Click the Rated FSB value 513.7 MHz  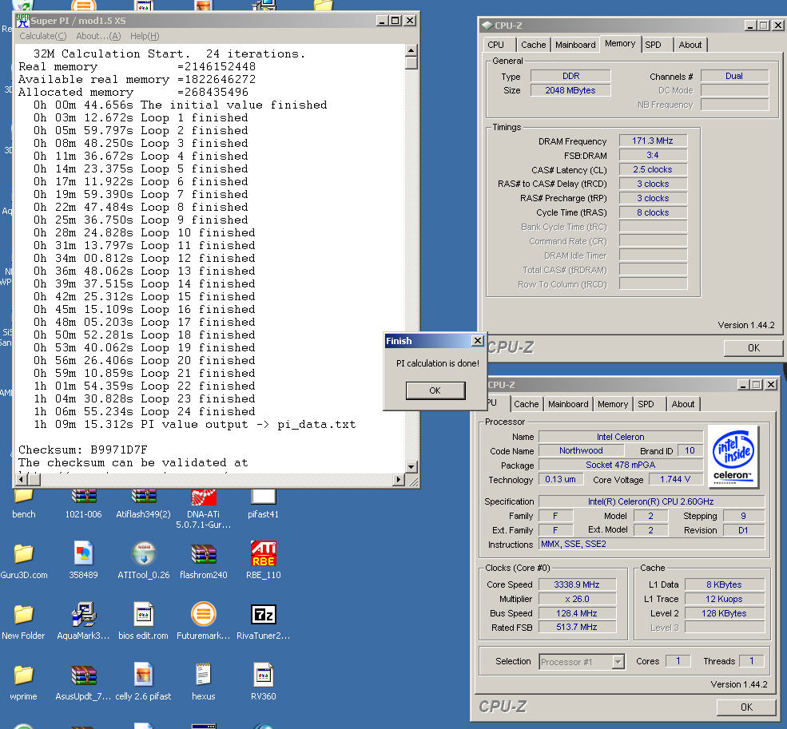pos(577,627)
